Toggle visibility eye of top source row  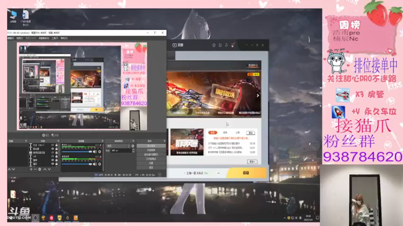[52, 145]
